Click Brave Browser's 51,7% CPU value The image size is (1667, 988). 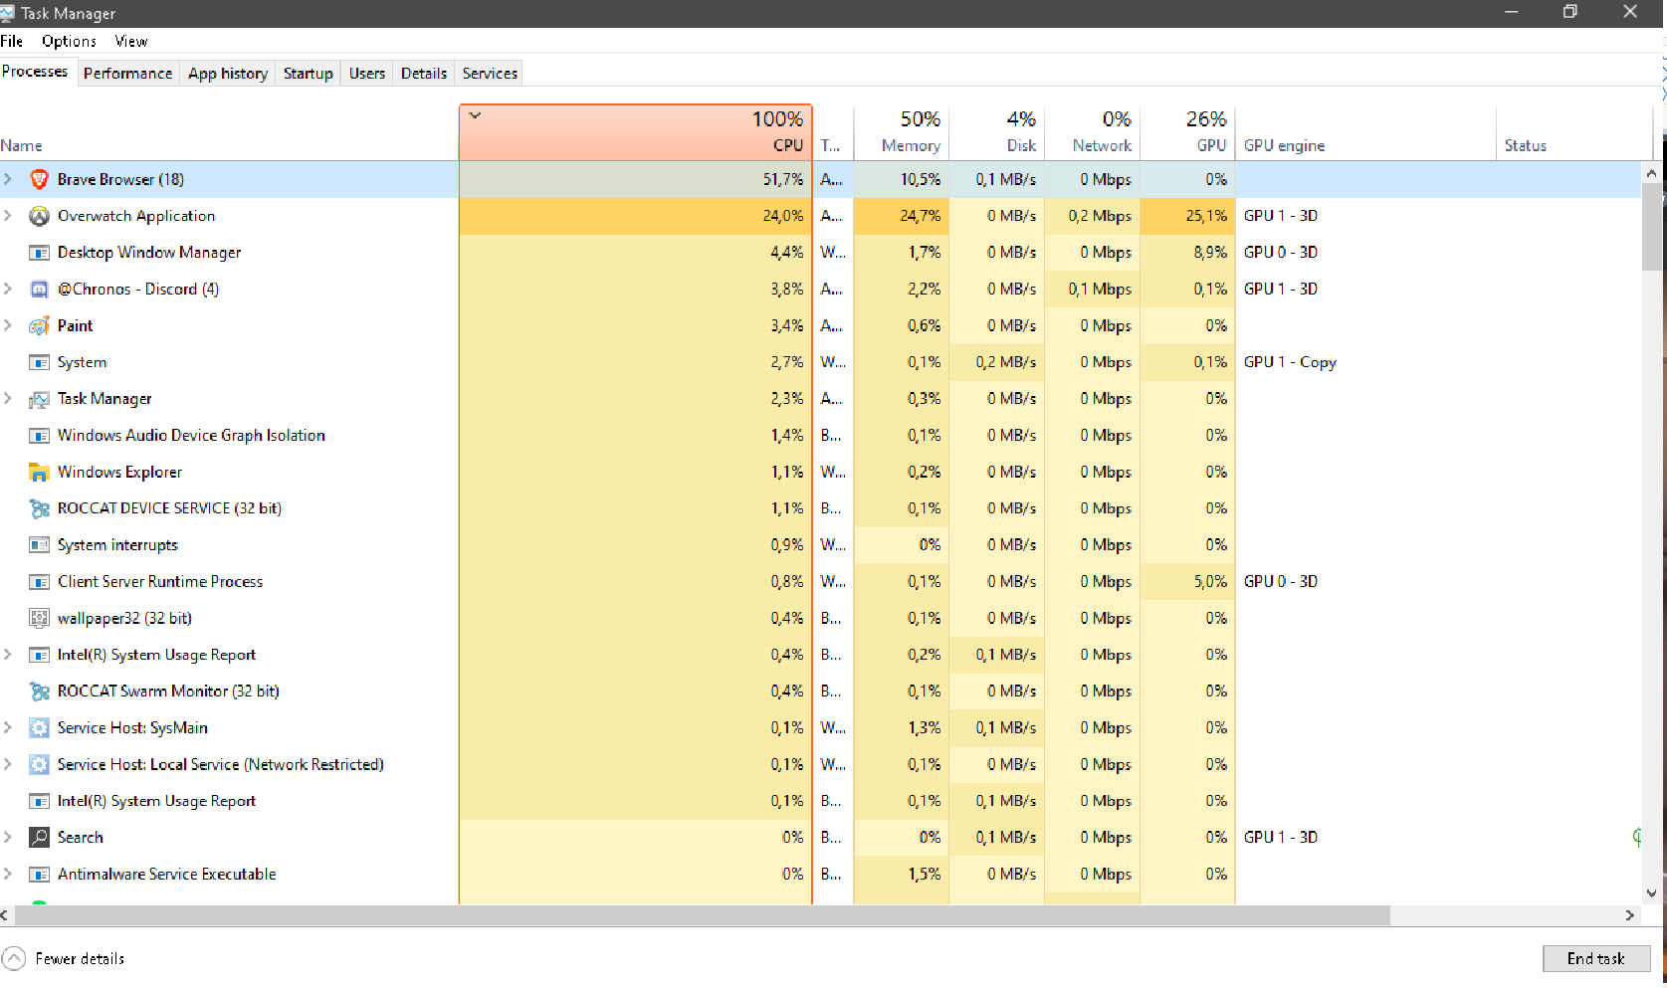point(782,179)
